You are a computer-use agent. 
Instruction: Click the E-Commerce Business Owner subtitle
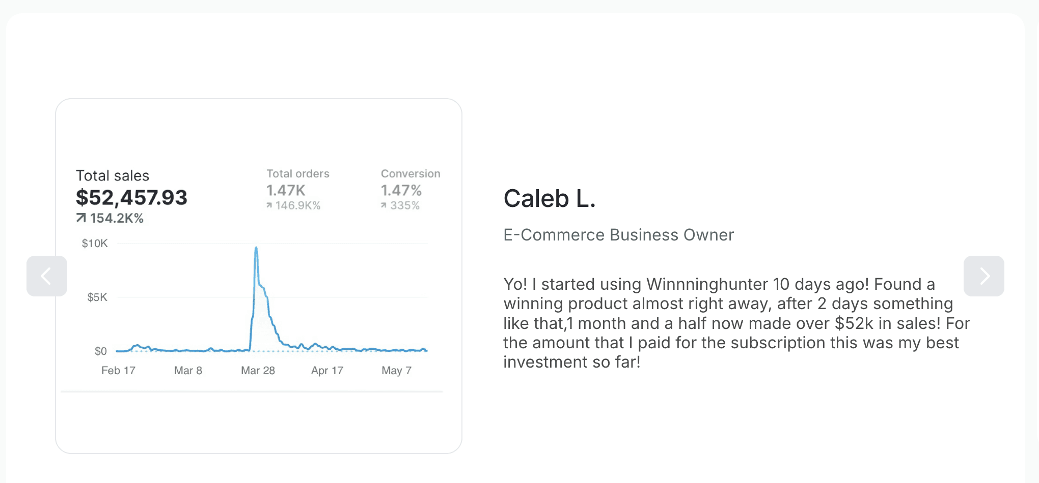(x=618, y=235)
